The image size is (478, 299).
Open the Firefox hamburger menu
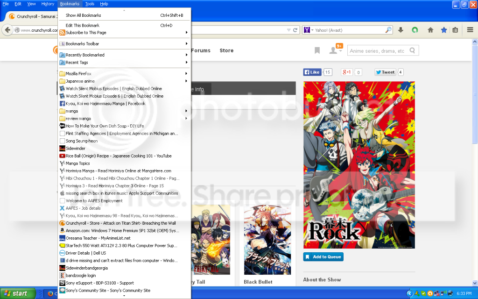tap(470, 30)
